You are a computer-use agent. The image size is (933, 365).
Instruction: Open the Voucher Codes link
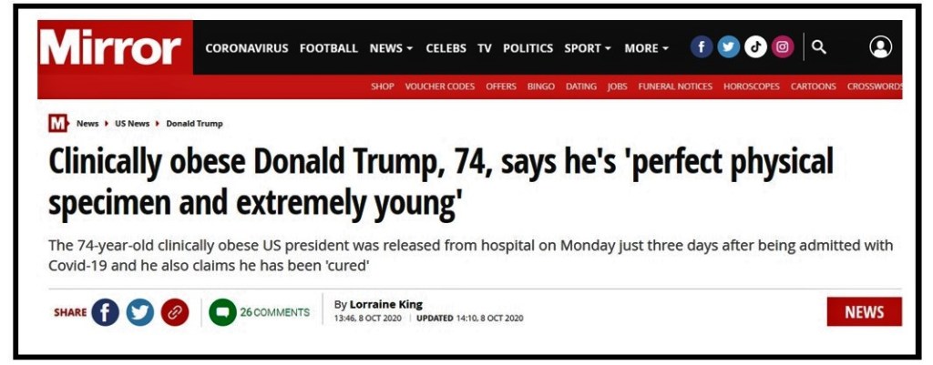pyautogui.click(x=440, y=86)
